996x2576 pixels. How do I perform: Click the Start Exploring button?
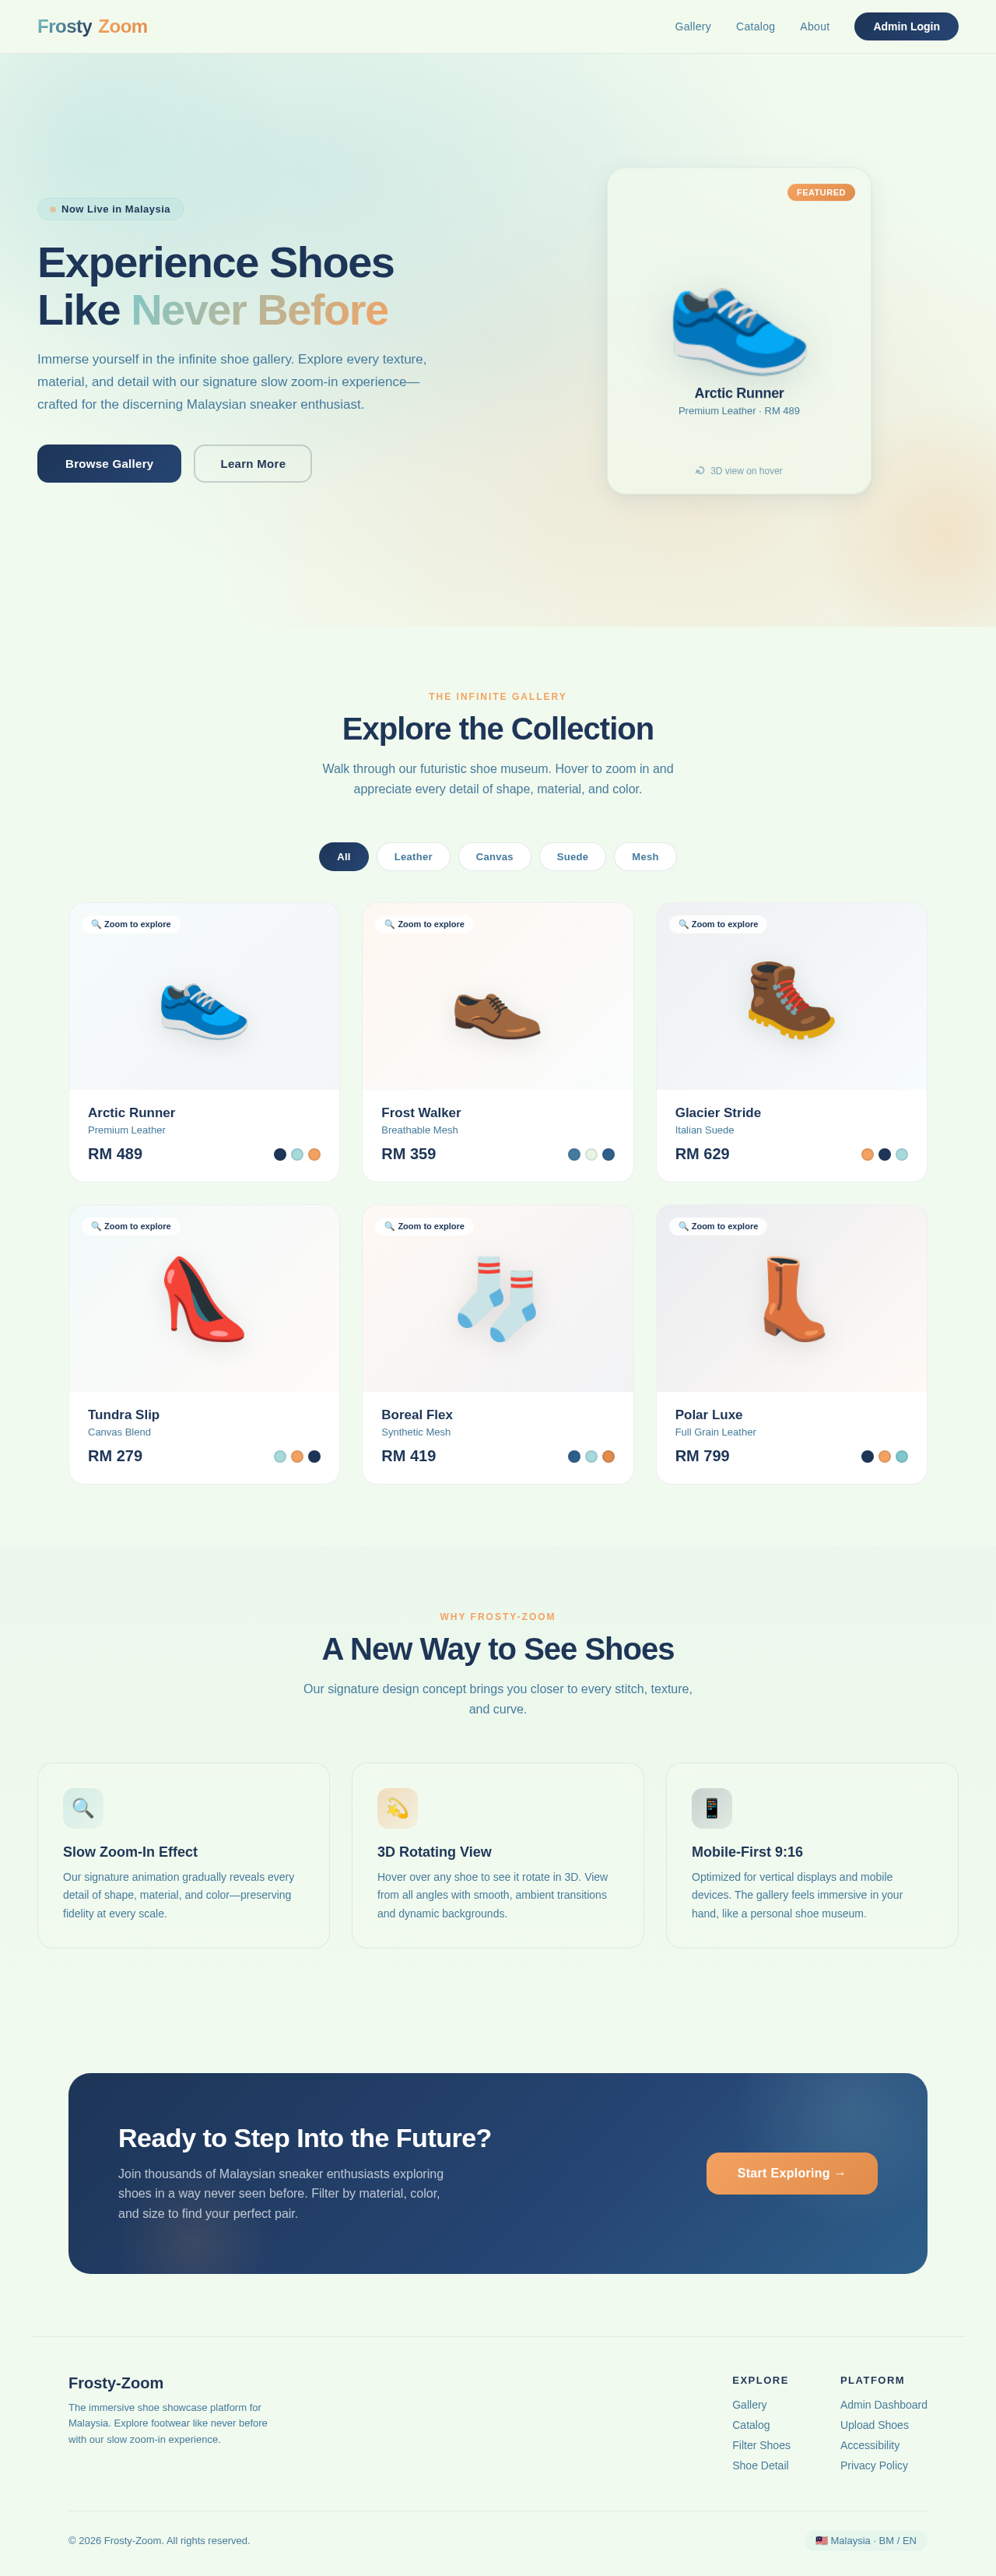tap(792, 2173)
